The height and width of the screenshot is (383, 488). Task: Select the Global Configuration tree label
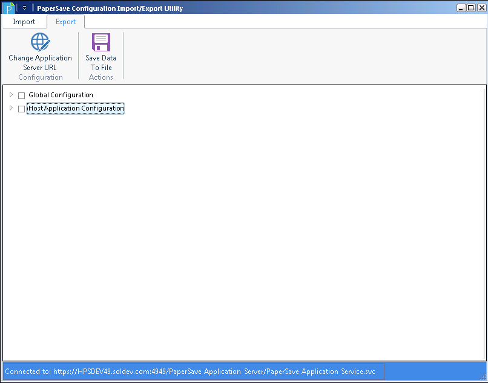[61, 95]
